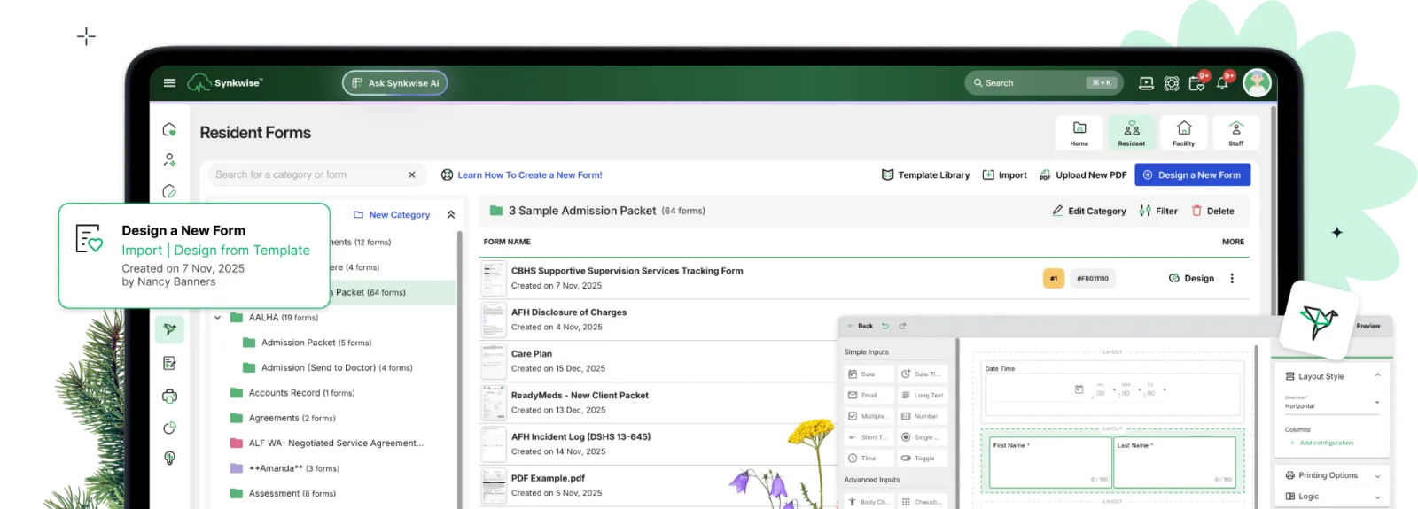Collapse all categories with the double chevron
The image size is (1418, 509).
tap(451, 215)
